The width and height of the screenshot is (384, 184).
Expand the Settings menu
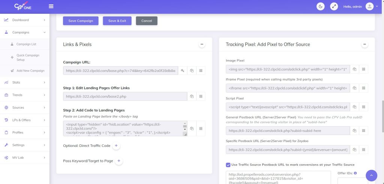(x=44, y=145)
